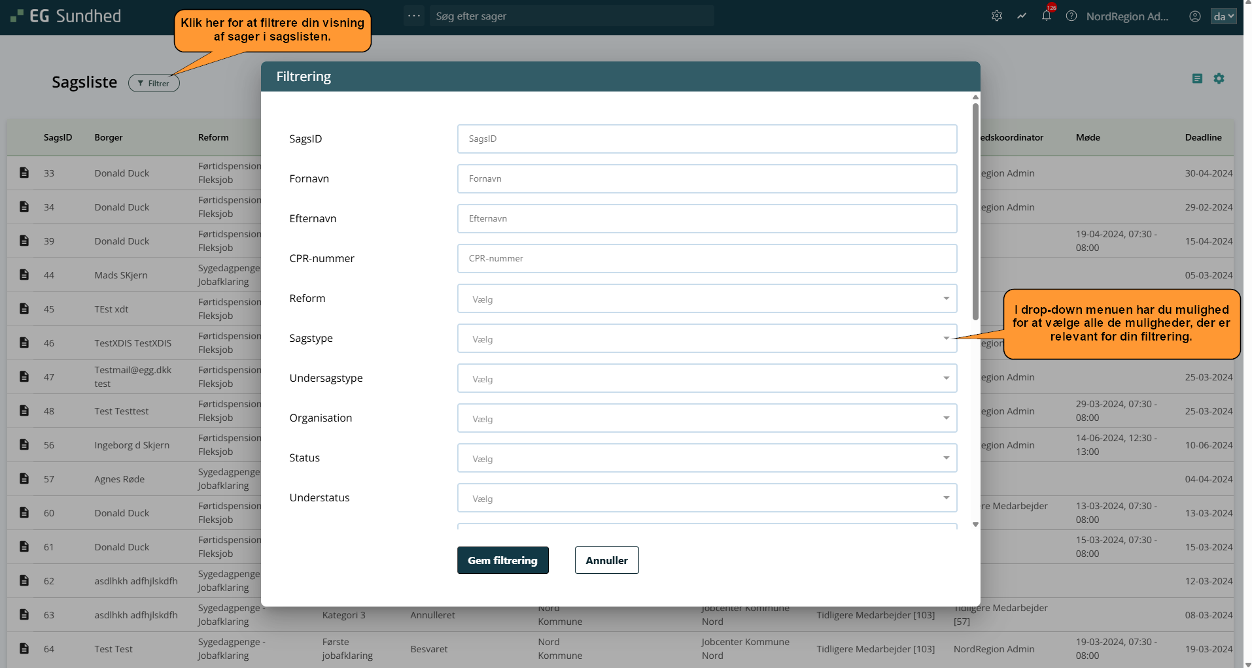Viewport: 1252px width, 668px height.
Task: Expand the Status dropdown
Action: point(707,458)
